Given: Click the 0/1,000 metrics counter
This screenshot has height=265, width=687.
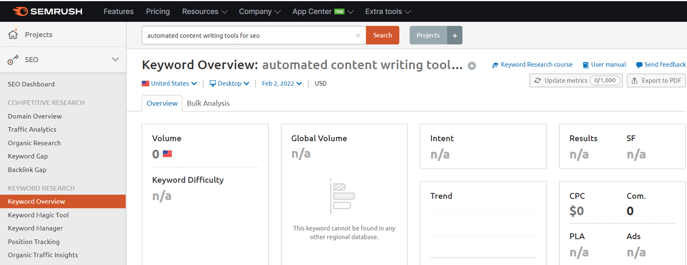Looking at the screenshot, I should [605, 81].
